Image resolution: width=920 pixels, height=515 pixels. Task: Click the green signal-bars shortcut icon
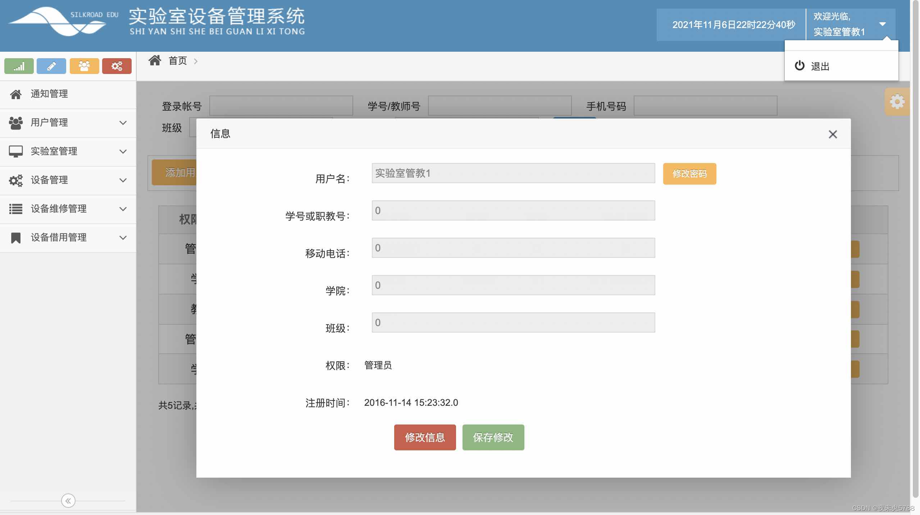click(x=19, y=66)
